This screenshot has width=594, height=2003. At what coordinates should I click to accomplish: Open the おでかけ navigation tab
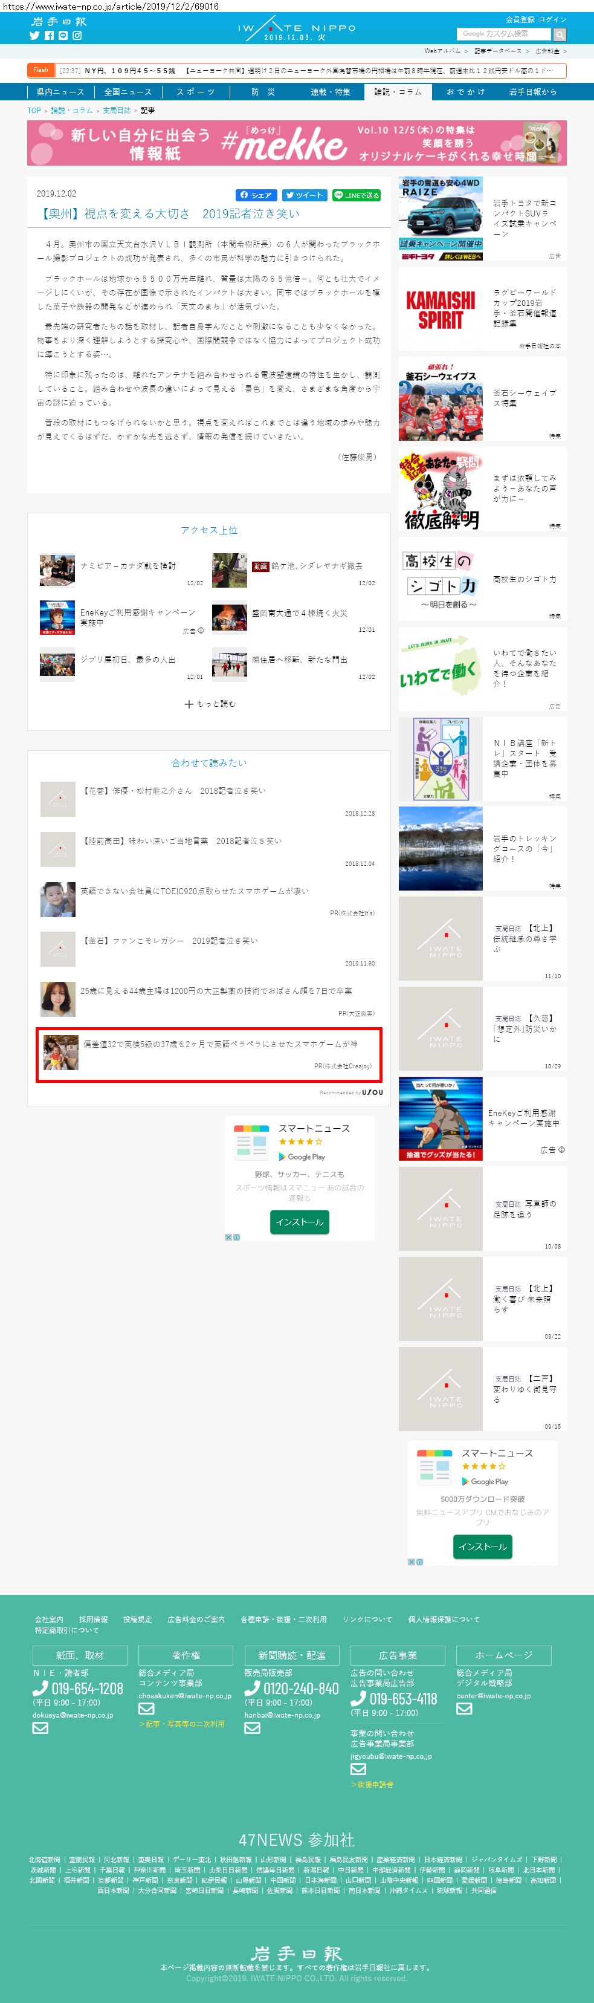[465, 92]
